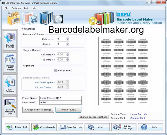The width and height of the screenshot is (167, 135).
Task: Click the Linear Barcode type value
Action: [138, 114]
